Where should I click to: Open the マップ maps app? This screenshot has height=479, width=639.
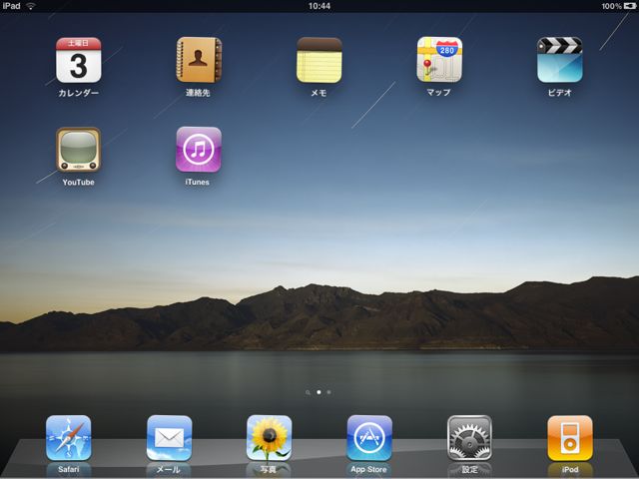tap(439, 60)
